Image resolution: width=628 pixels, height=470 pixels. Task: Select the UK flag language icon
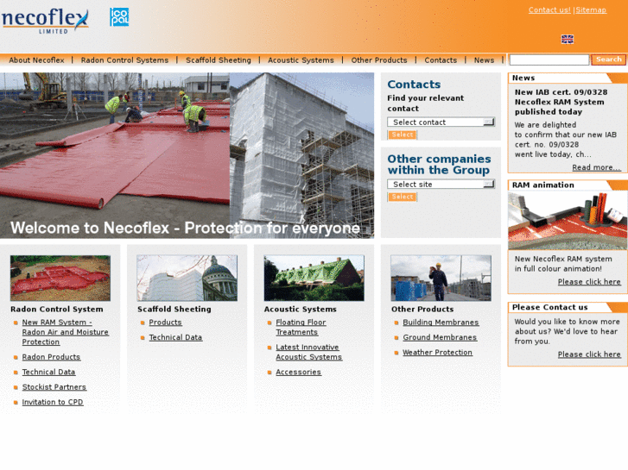(568, 39)
